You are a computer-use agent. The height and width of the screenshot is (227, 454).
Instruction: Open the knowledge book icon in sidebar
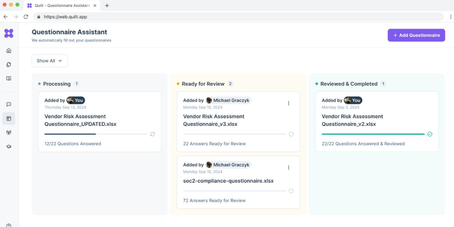pos(9,79)
